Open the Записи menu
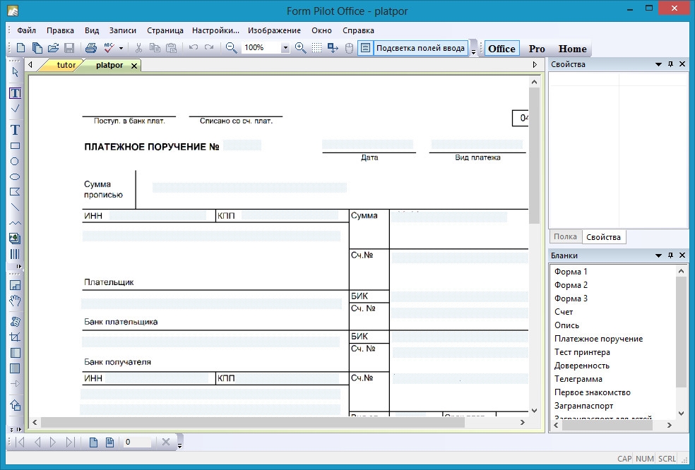Viewport: 695px width, 470px height. [x=123, y=30]
